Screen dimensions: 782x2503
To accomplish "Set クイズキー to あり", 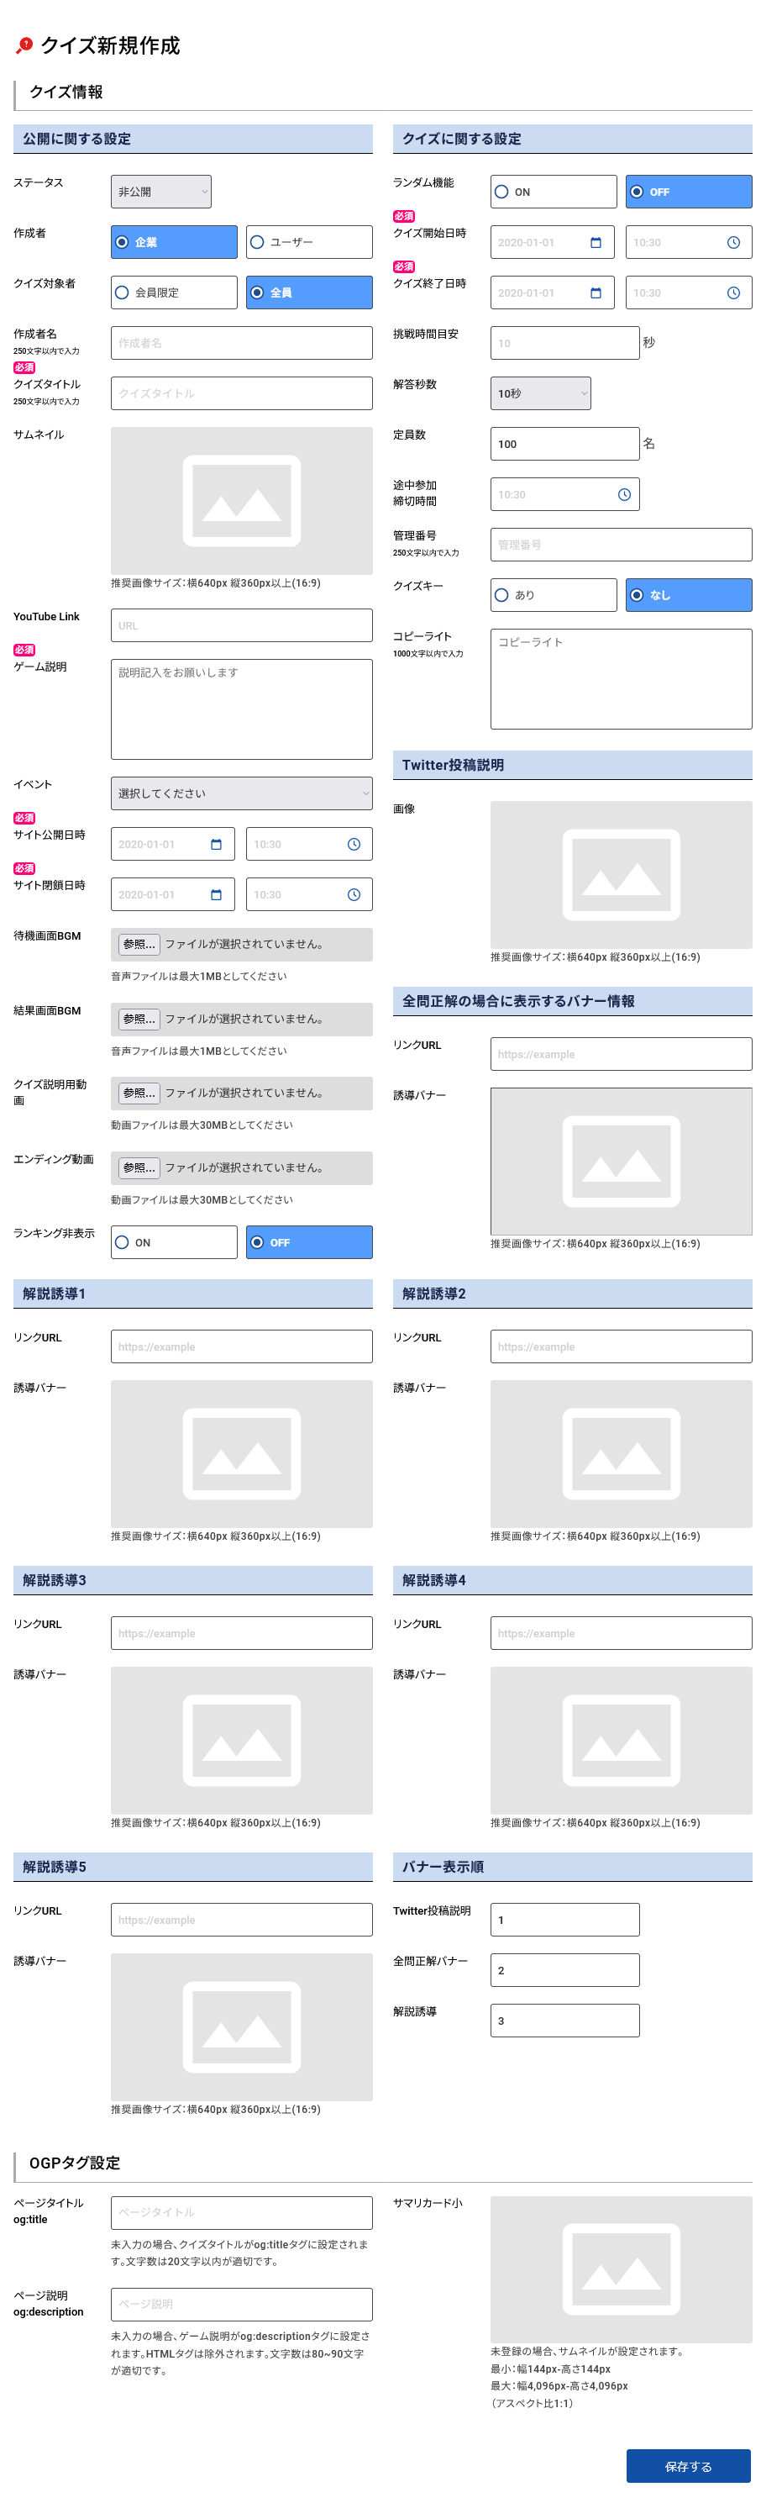I will pos(553,596).
